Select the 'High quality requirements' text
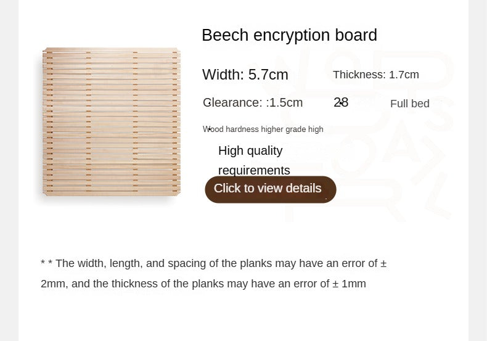Screen dimensions: 487x341 [254, 160]
